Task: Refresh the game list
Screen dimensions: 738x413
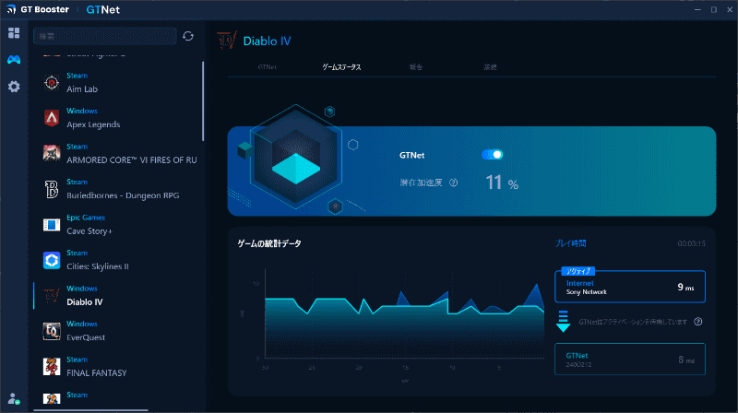Action: point(188,36)
